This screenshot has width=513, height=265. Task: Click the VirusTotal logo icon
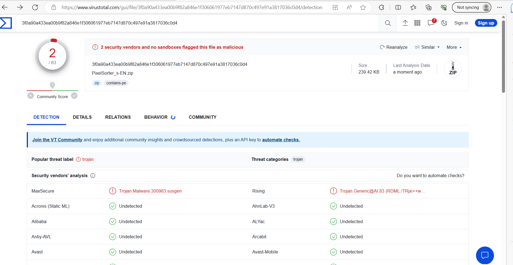[6, 23]
